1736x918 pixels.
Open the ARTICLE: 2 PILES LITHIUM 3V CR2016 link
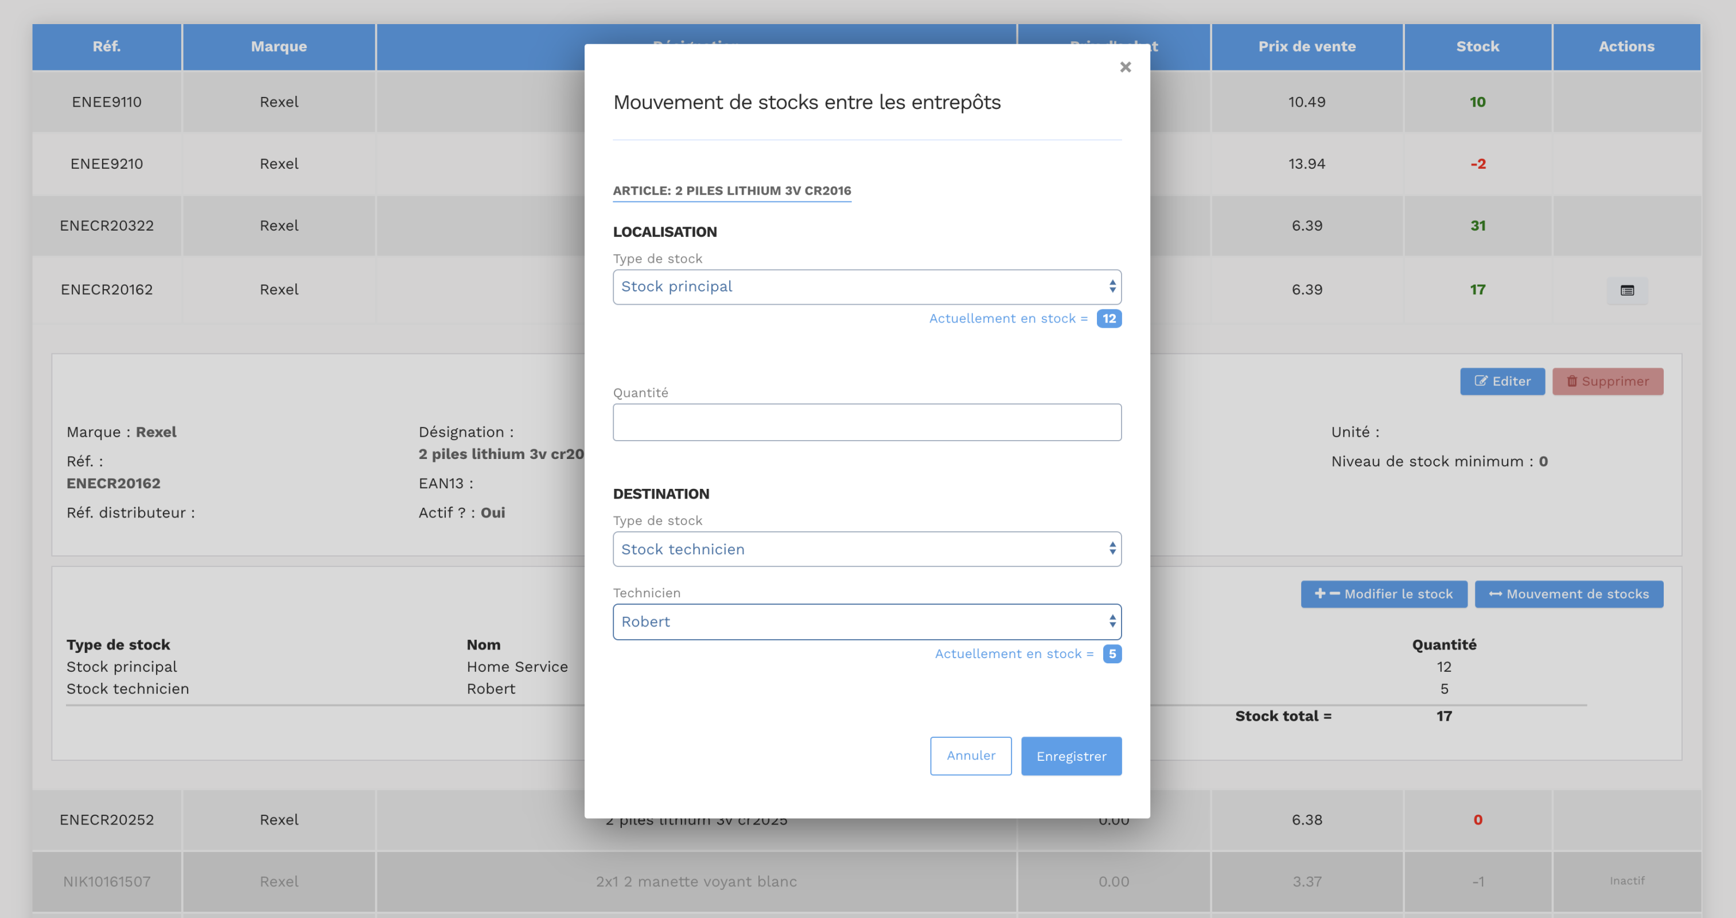(732, 190)
